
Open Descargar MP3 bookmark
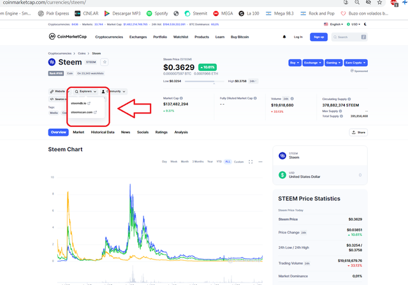pos(122,13)
